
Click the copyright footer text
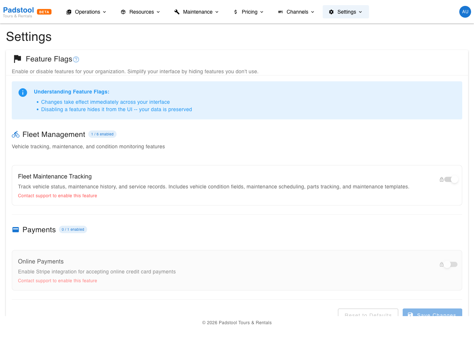(x=237, y=323)
